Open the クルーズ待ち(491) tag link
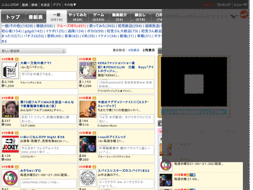This screenshot has width=253, height=190. (x=71, y=26)
